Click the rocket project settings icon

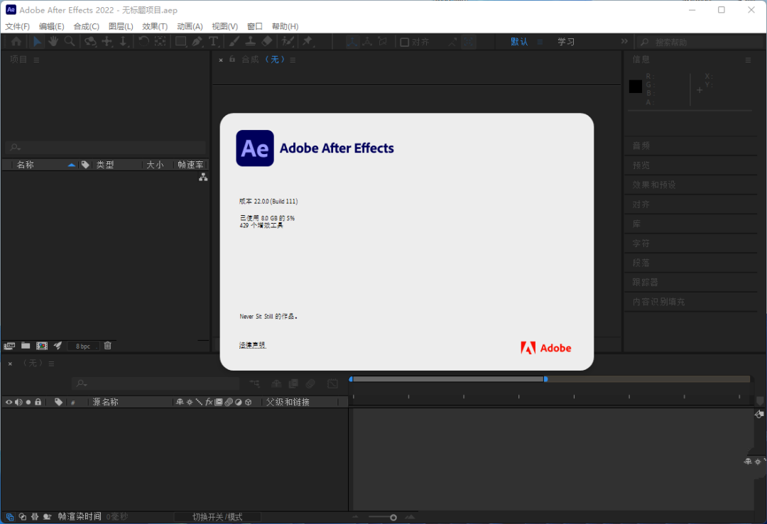pyautogui.click(x=58, y=346)
